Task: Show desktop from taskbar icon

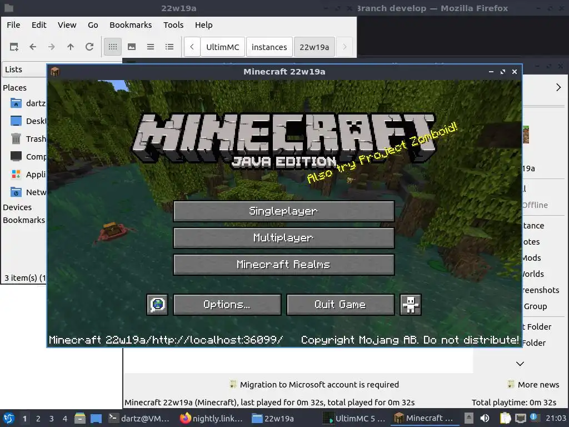Action: point(96,418)
